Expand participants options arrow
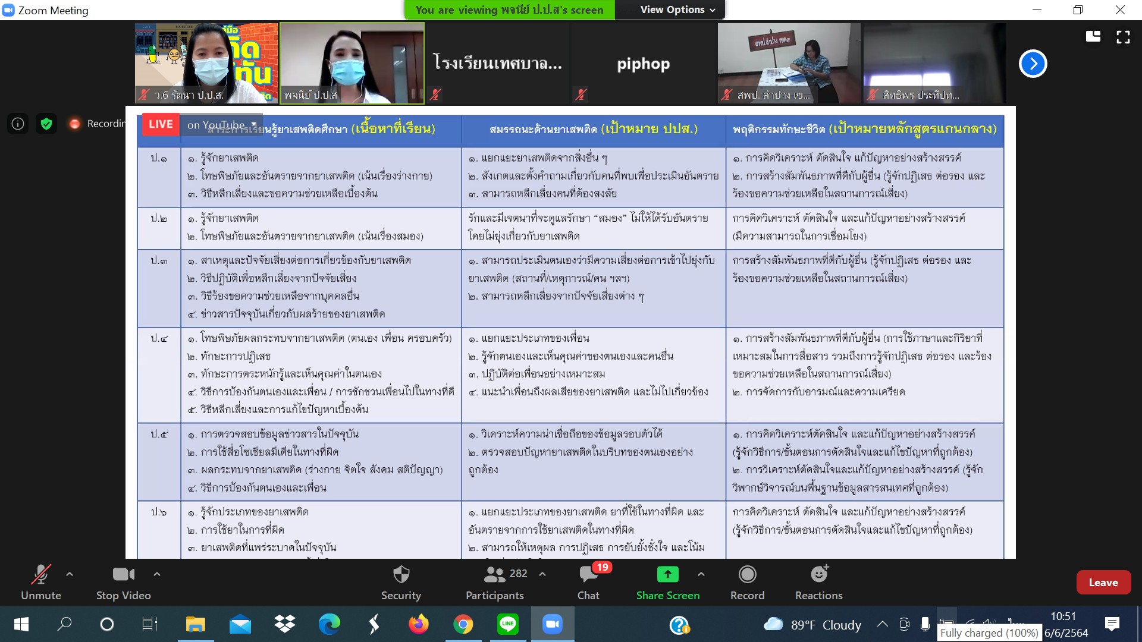Viewport: 1142px width, 642px height. click(x=542, y=574)
